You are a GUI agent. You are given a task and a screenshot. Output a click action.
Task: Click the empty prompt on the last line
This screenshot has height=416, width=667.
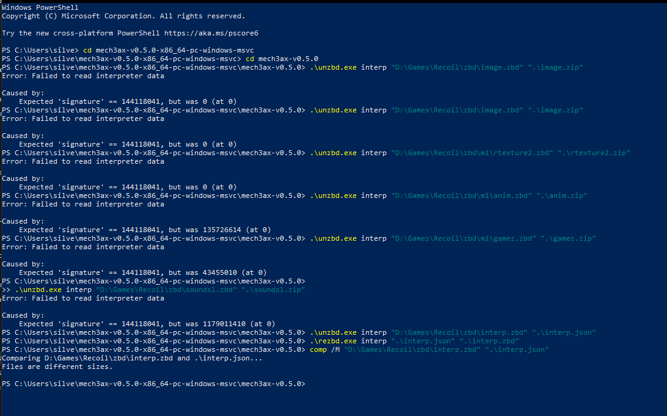point(153,384)
